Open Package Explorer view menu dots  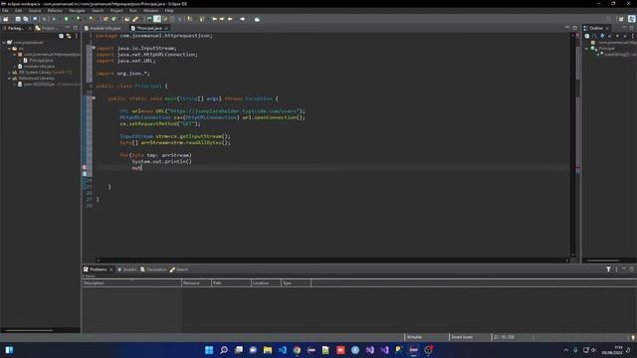coord(77,36)
